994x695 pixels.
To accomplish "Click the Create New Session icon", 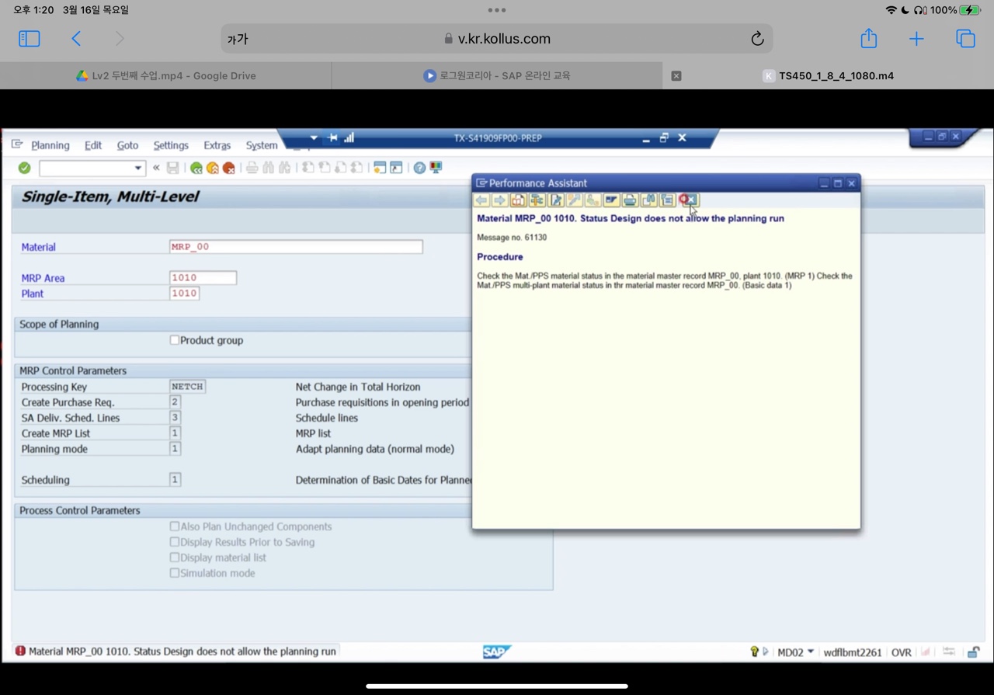I will tap(380, 168).
